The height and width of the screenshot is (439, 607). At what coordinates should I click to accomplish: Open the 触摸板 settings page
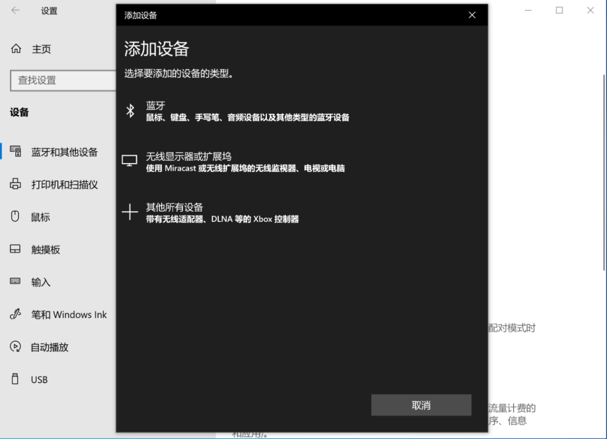[58, 250]
